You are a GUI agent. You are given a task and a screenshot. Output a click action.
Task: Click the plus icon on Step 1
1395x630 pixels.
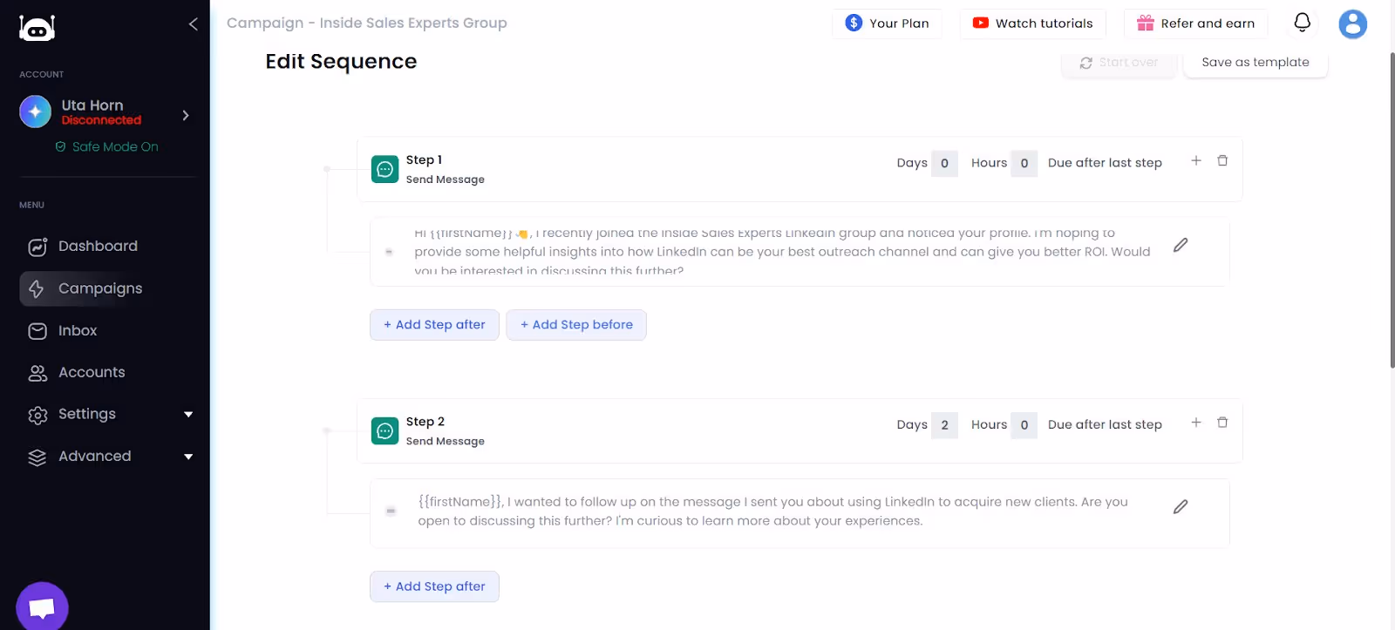tap(1196, 160)
